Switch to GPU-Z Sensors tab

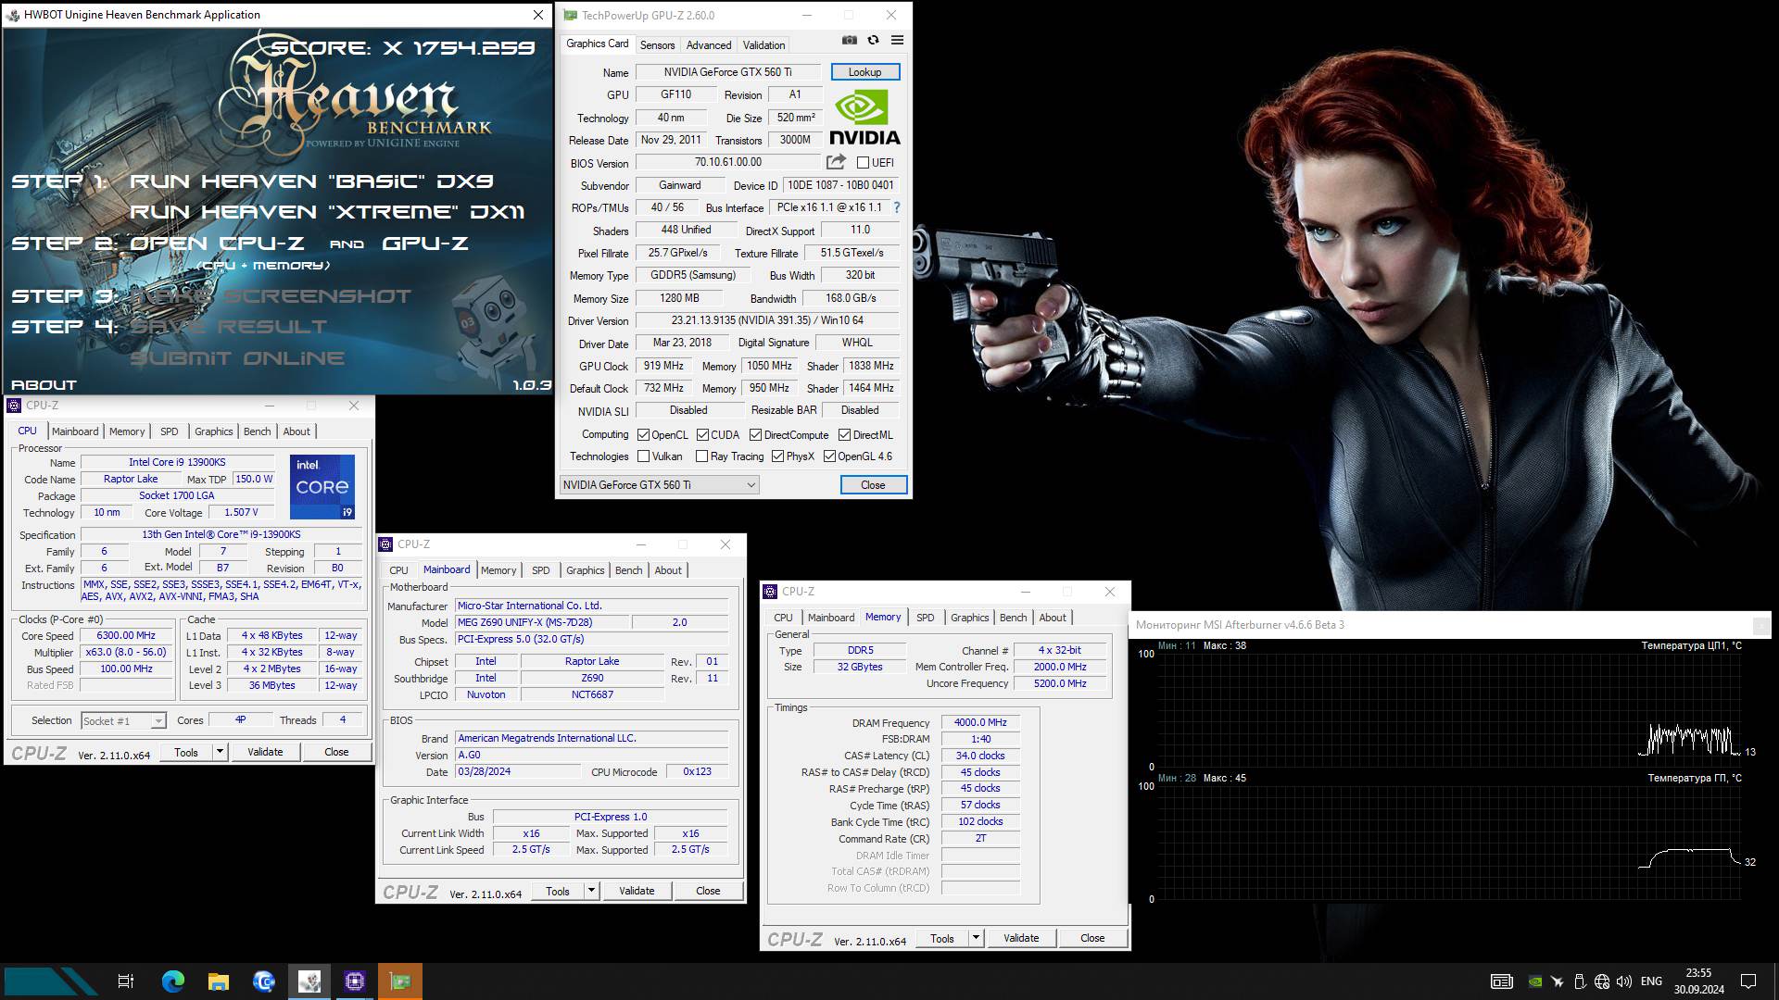tap(657, 44)
